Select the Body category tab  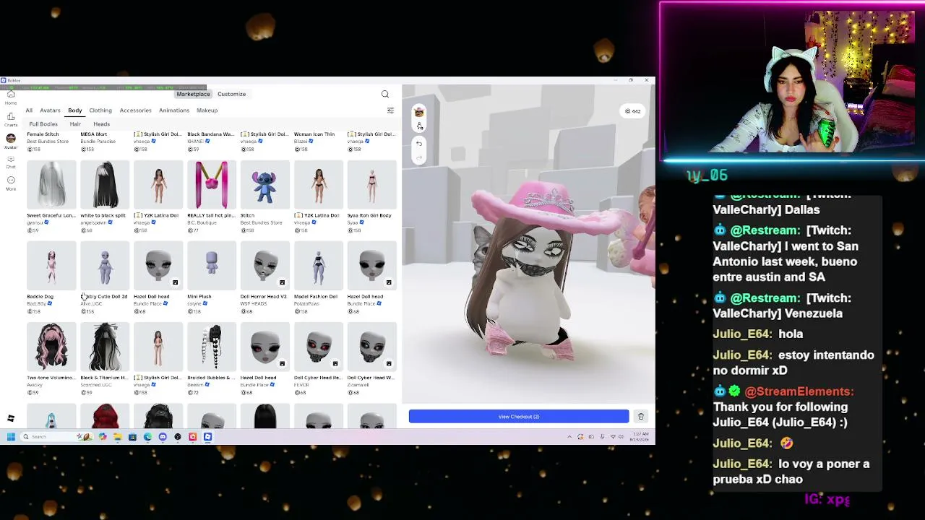(74, 110)
